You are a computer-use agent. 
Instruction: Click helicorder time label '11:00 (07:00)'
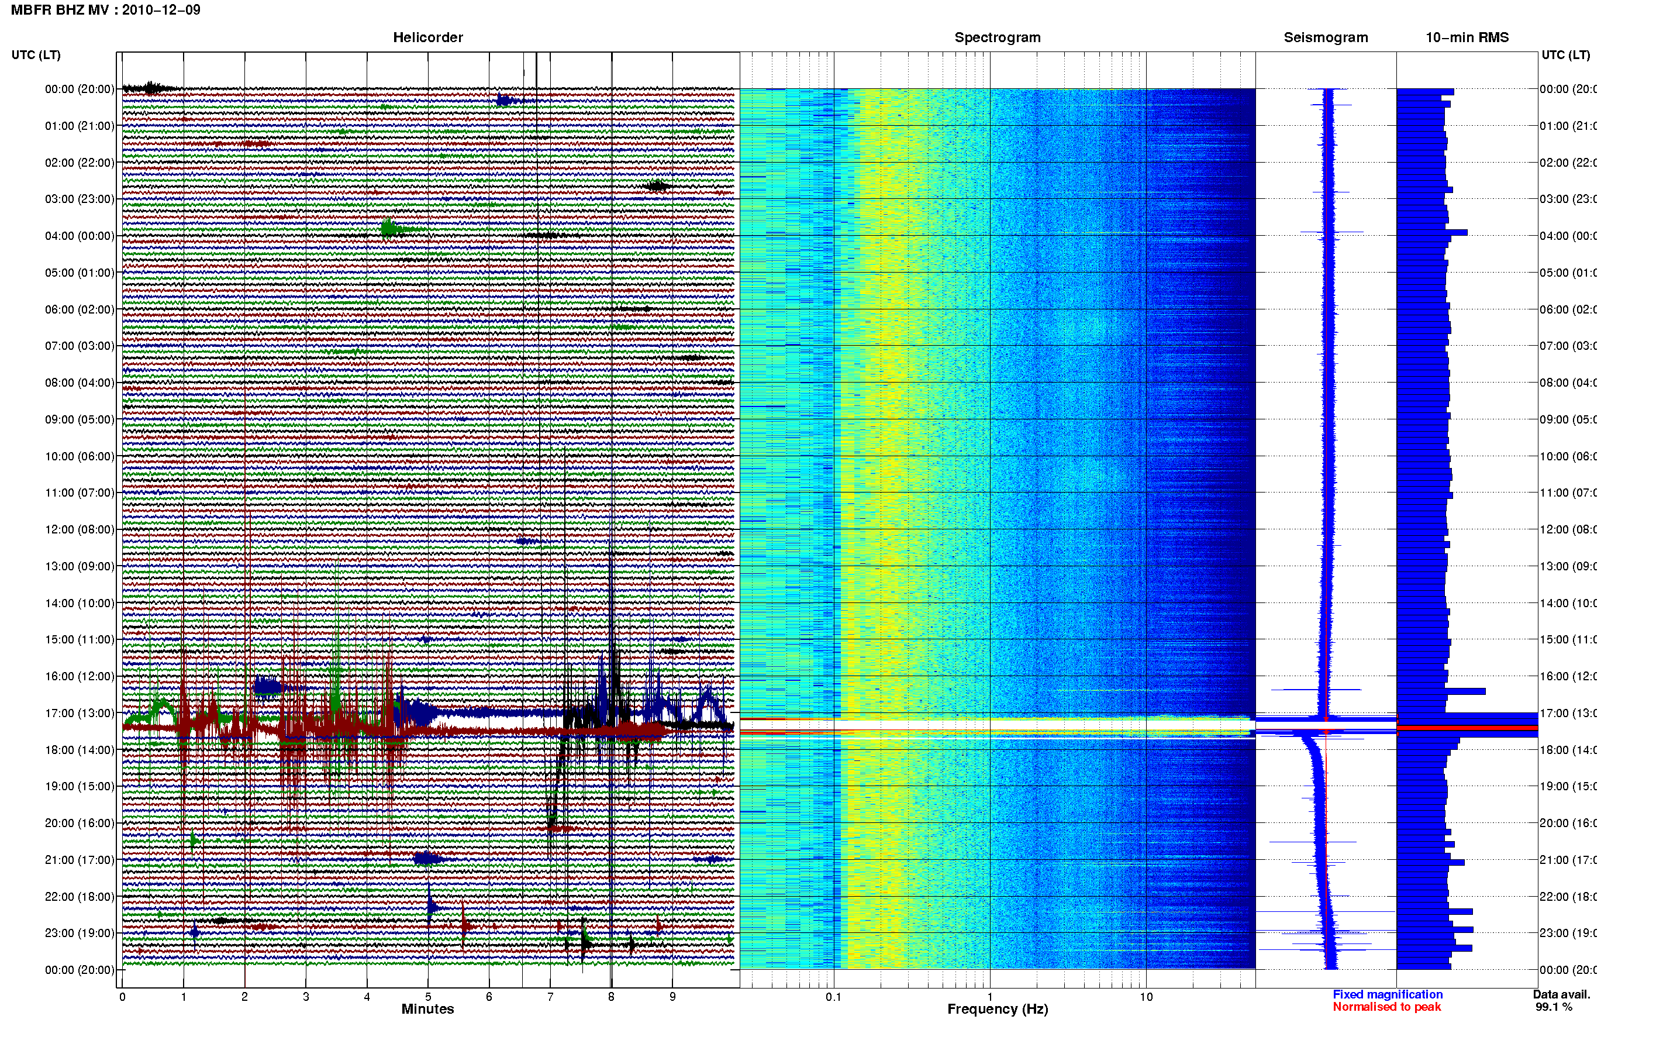(x=80, y=493)
